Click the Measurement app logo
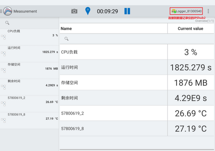Viewport: 215px width, 151px height. coord(8,11)
